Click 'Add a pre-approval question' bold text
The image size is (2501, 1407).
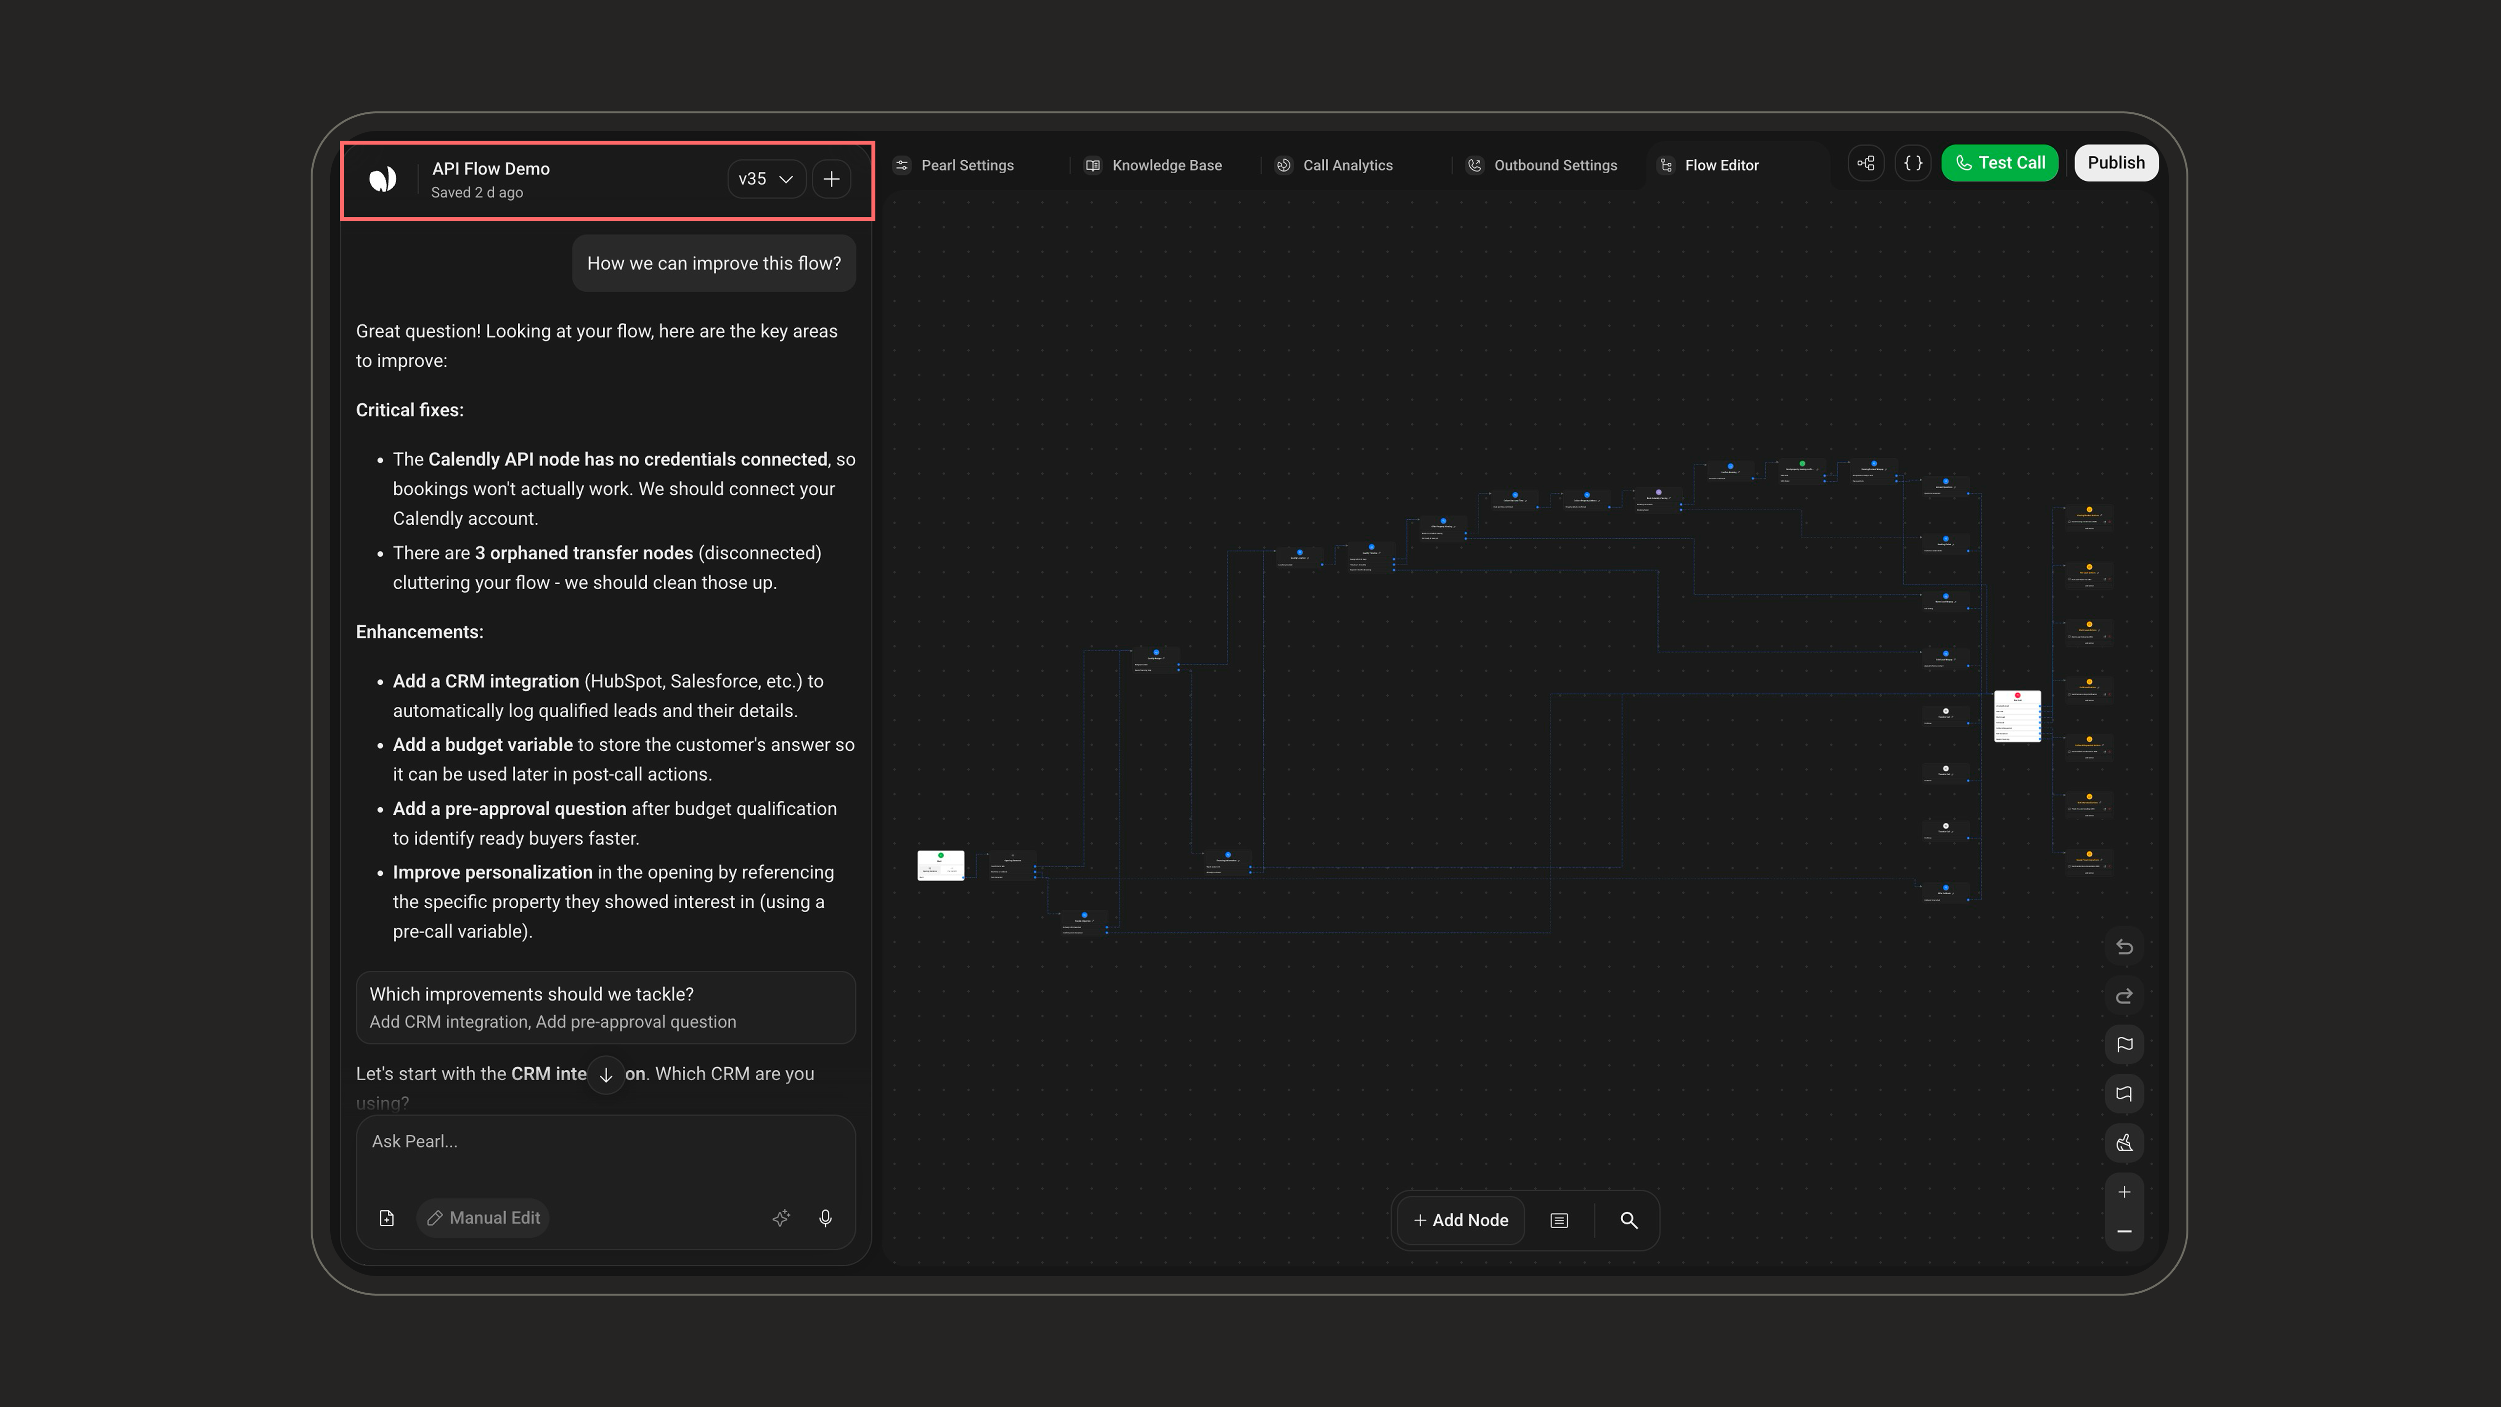(x=509, y=809)
